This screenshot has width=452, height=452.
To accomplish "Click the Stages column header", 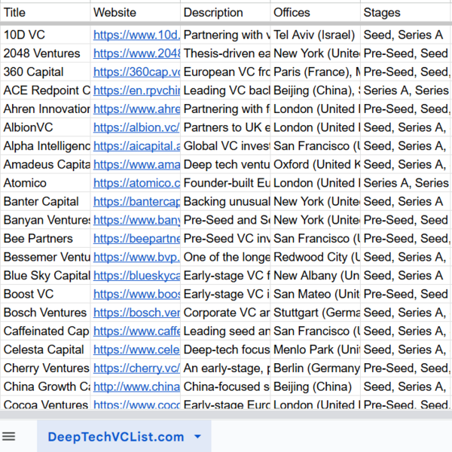I will (x=406, y=12).
